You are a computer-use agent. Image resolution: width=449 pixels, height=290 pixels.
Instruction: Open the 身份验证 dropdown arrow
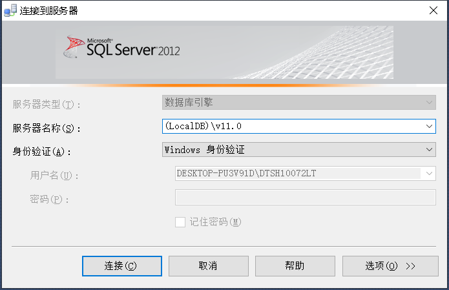429,150
